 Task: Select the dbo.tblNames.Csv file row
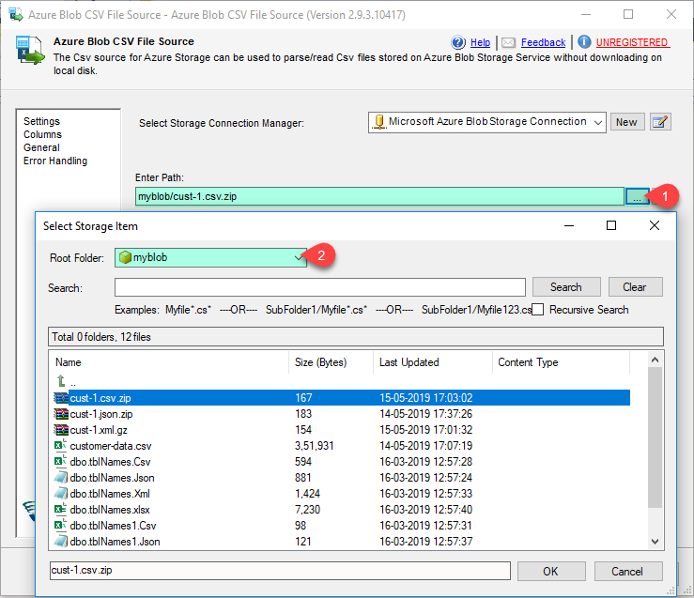click(x=342, y=462)
